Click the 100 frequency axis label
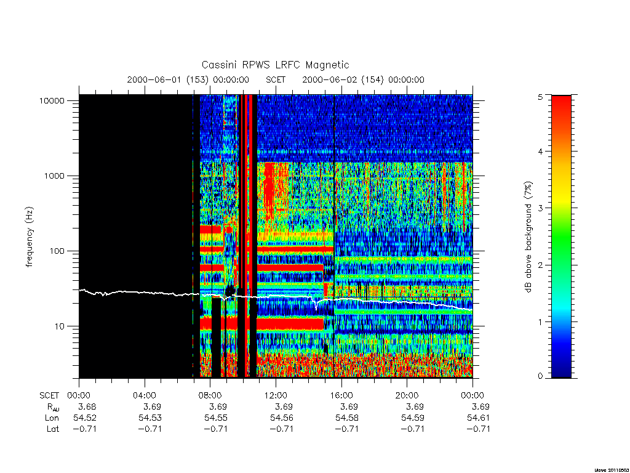This screenshot has height=473, width=630. click(57, 251)
